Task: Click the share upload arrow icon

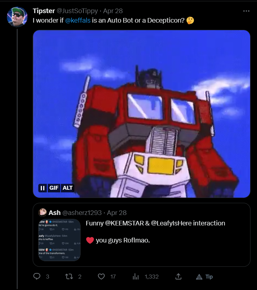Action: pos(178,277)
